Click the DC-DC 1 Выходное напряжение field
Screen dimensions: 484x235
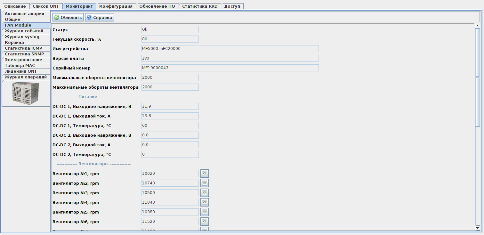[x=170, y=106]
